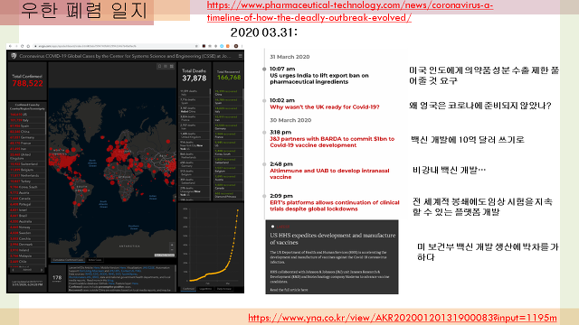This screenshot has width=579, height=325.
Task: Open Altimmune and UAB intranasal vaccine headline
Action: point(329,174)
